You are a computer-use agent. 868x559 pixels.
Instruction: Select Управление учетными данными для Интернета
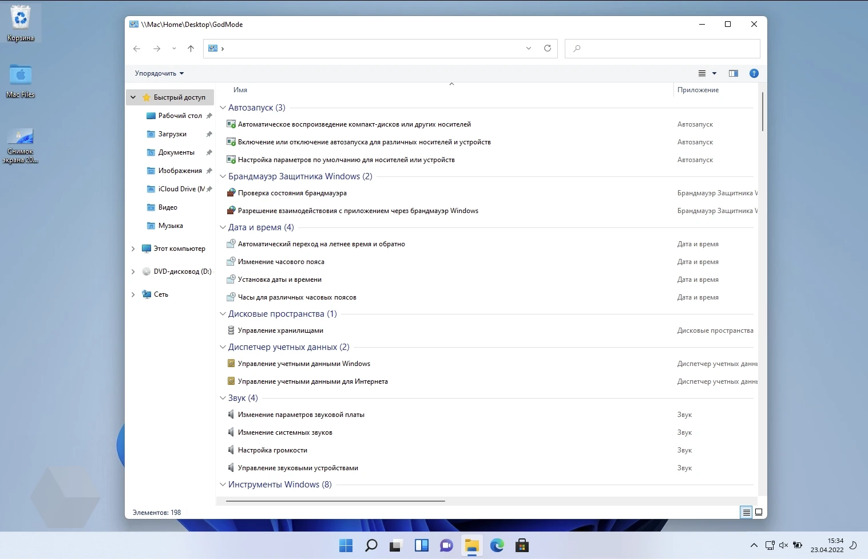pos(313,381)
